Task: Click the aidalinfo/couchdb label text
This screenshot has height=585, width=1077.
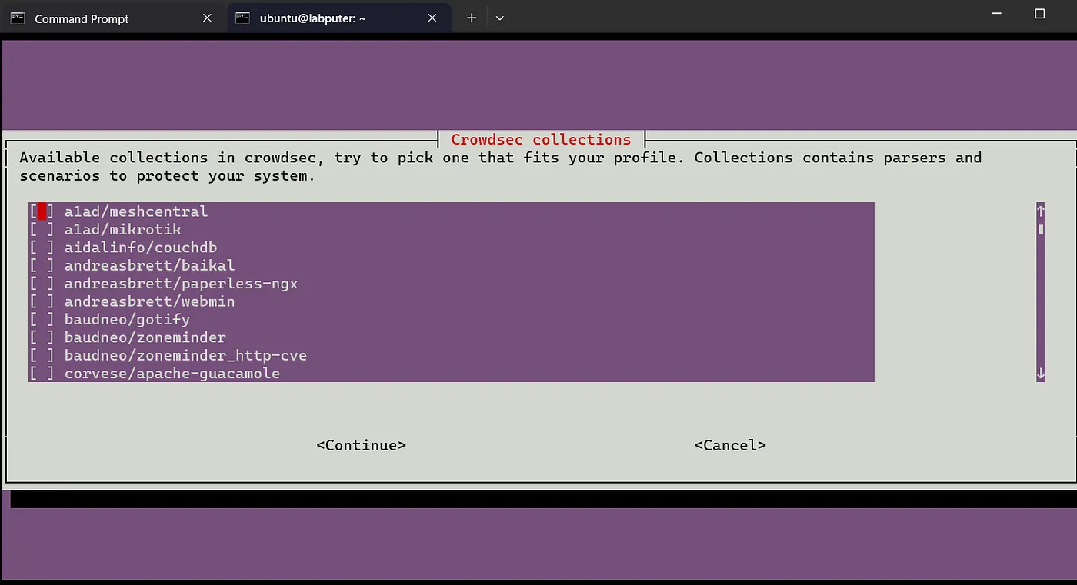Action: tap(141, 248)
